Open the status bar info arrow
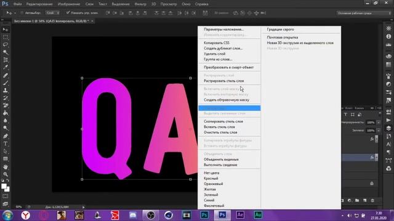394x221 pixels. (84, 207)
